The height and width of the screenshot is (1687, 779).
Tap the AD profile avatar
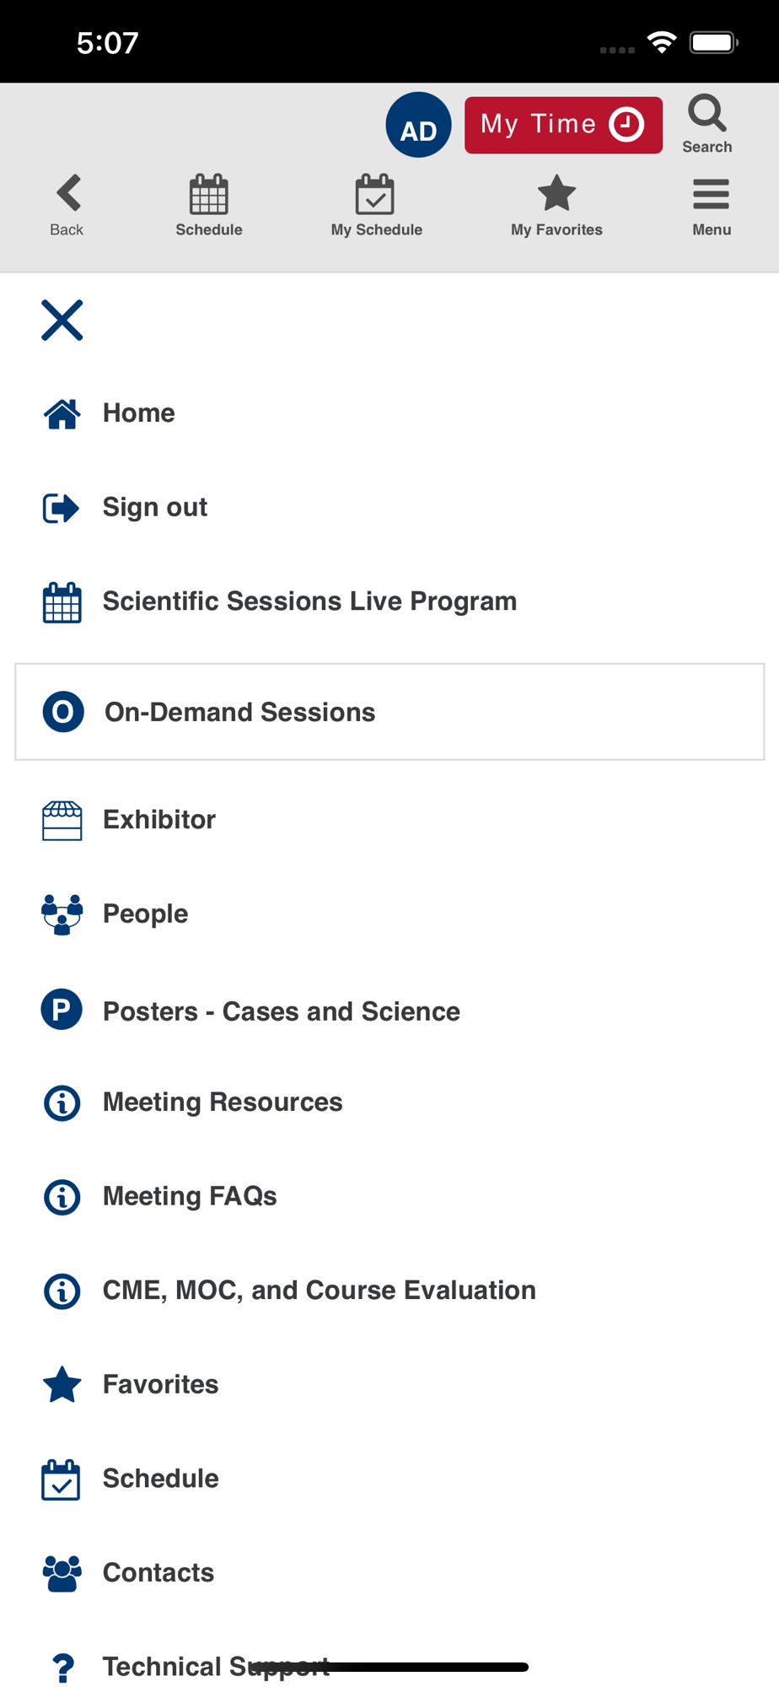(x=418, y=125)
